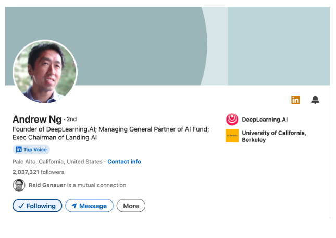
Task: Click the Andrew Ng name heading
Action: point(37,119)
